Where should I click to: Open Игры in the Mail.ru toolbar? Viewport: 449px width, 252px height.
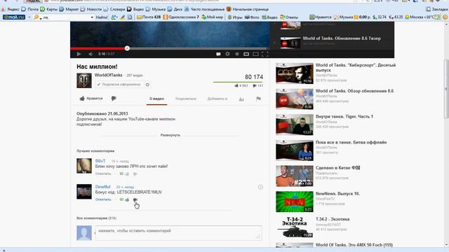[235, 17]
